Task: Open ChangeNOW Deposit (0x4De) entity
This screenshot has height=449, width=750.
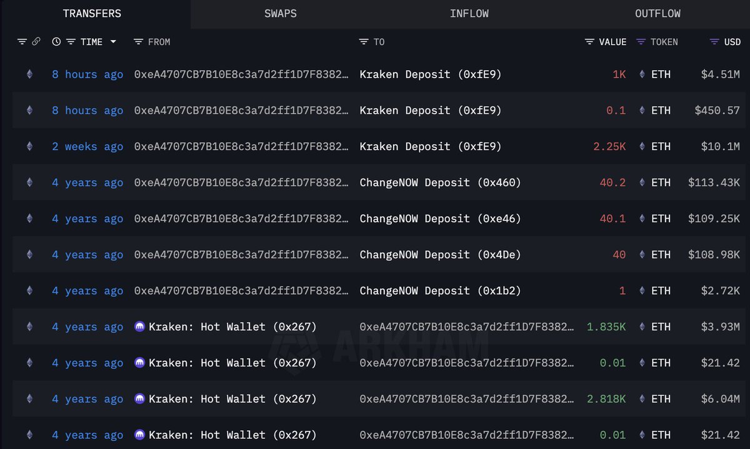Action: click(x=441, y=255)
